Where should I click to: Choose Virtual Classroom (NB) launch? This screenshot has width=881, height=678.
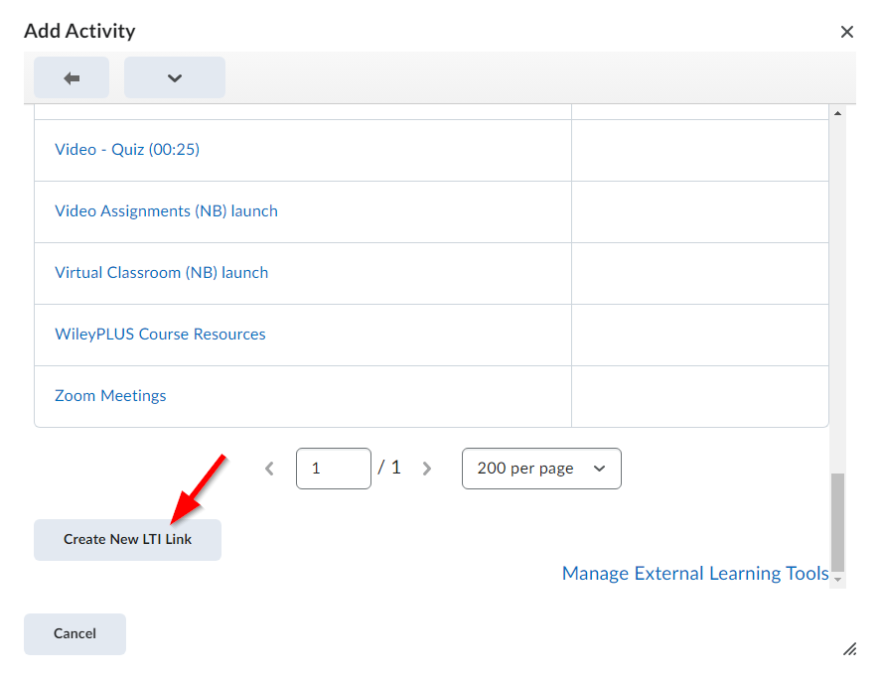coord(161,273)
